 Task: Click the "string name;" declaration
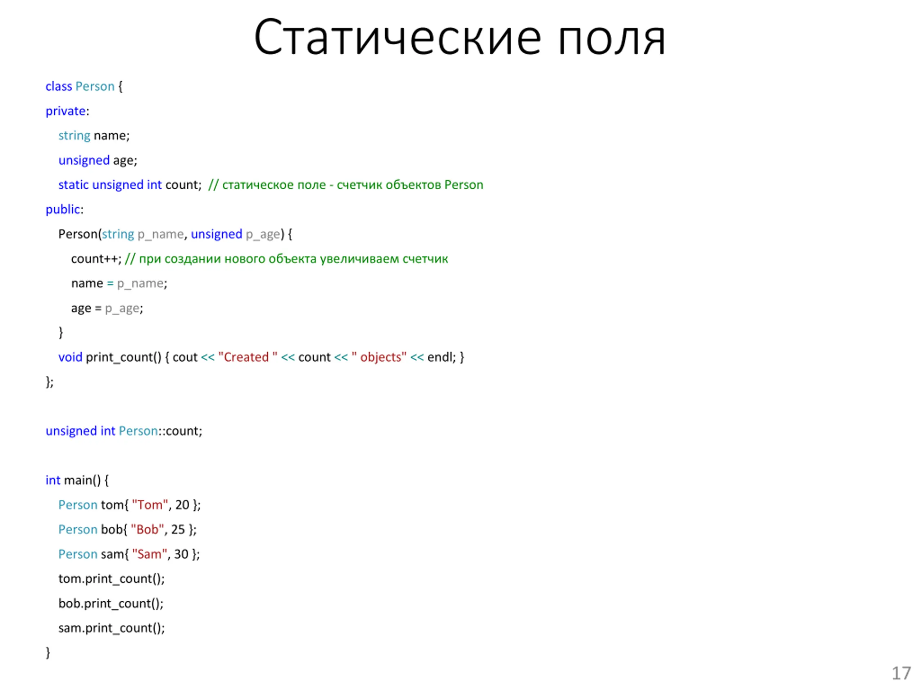tap(94, 135)
